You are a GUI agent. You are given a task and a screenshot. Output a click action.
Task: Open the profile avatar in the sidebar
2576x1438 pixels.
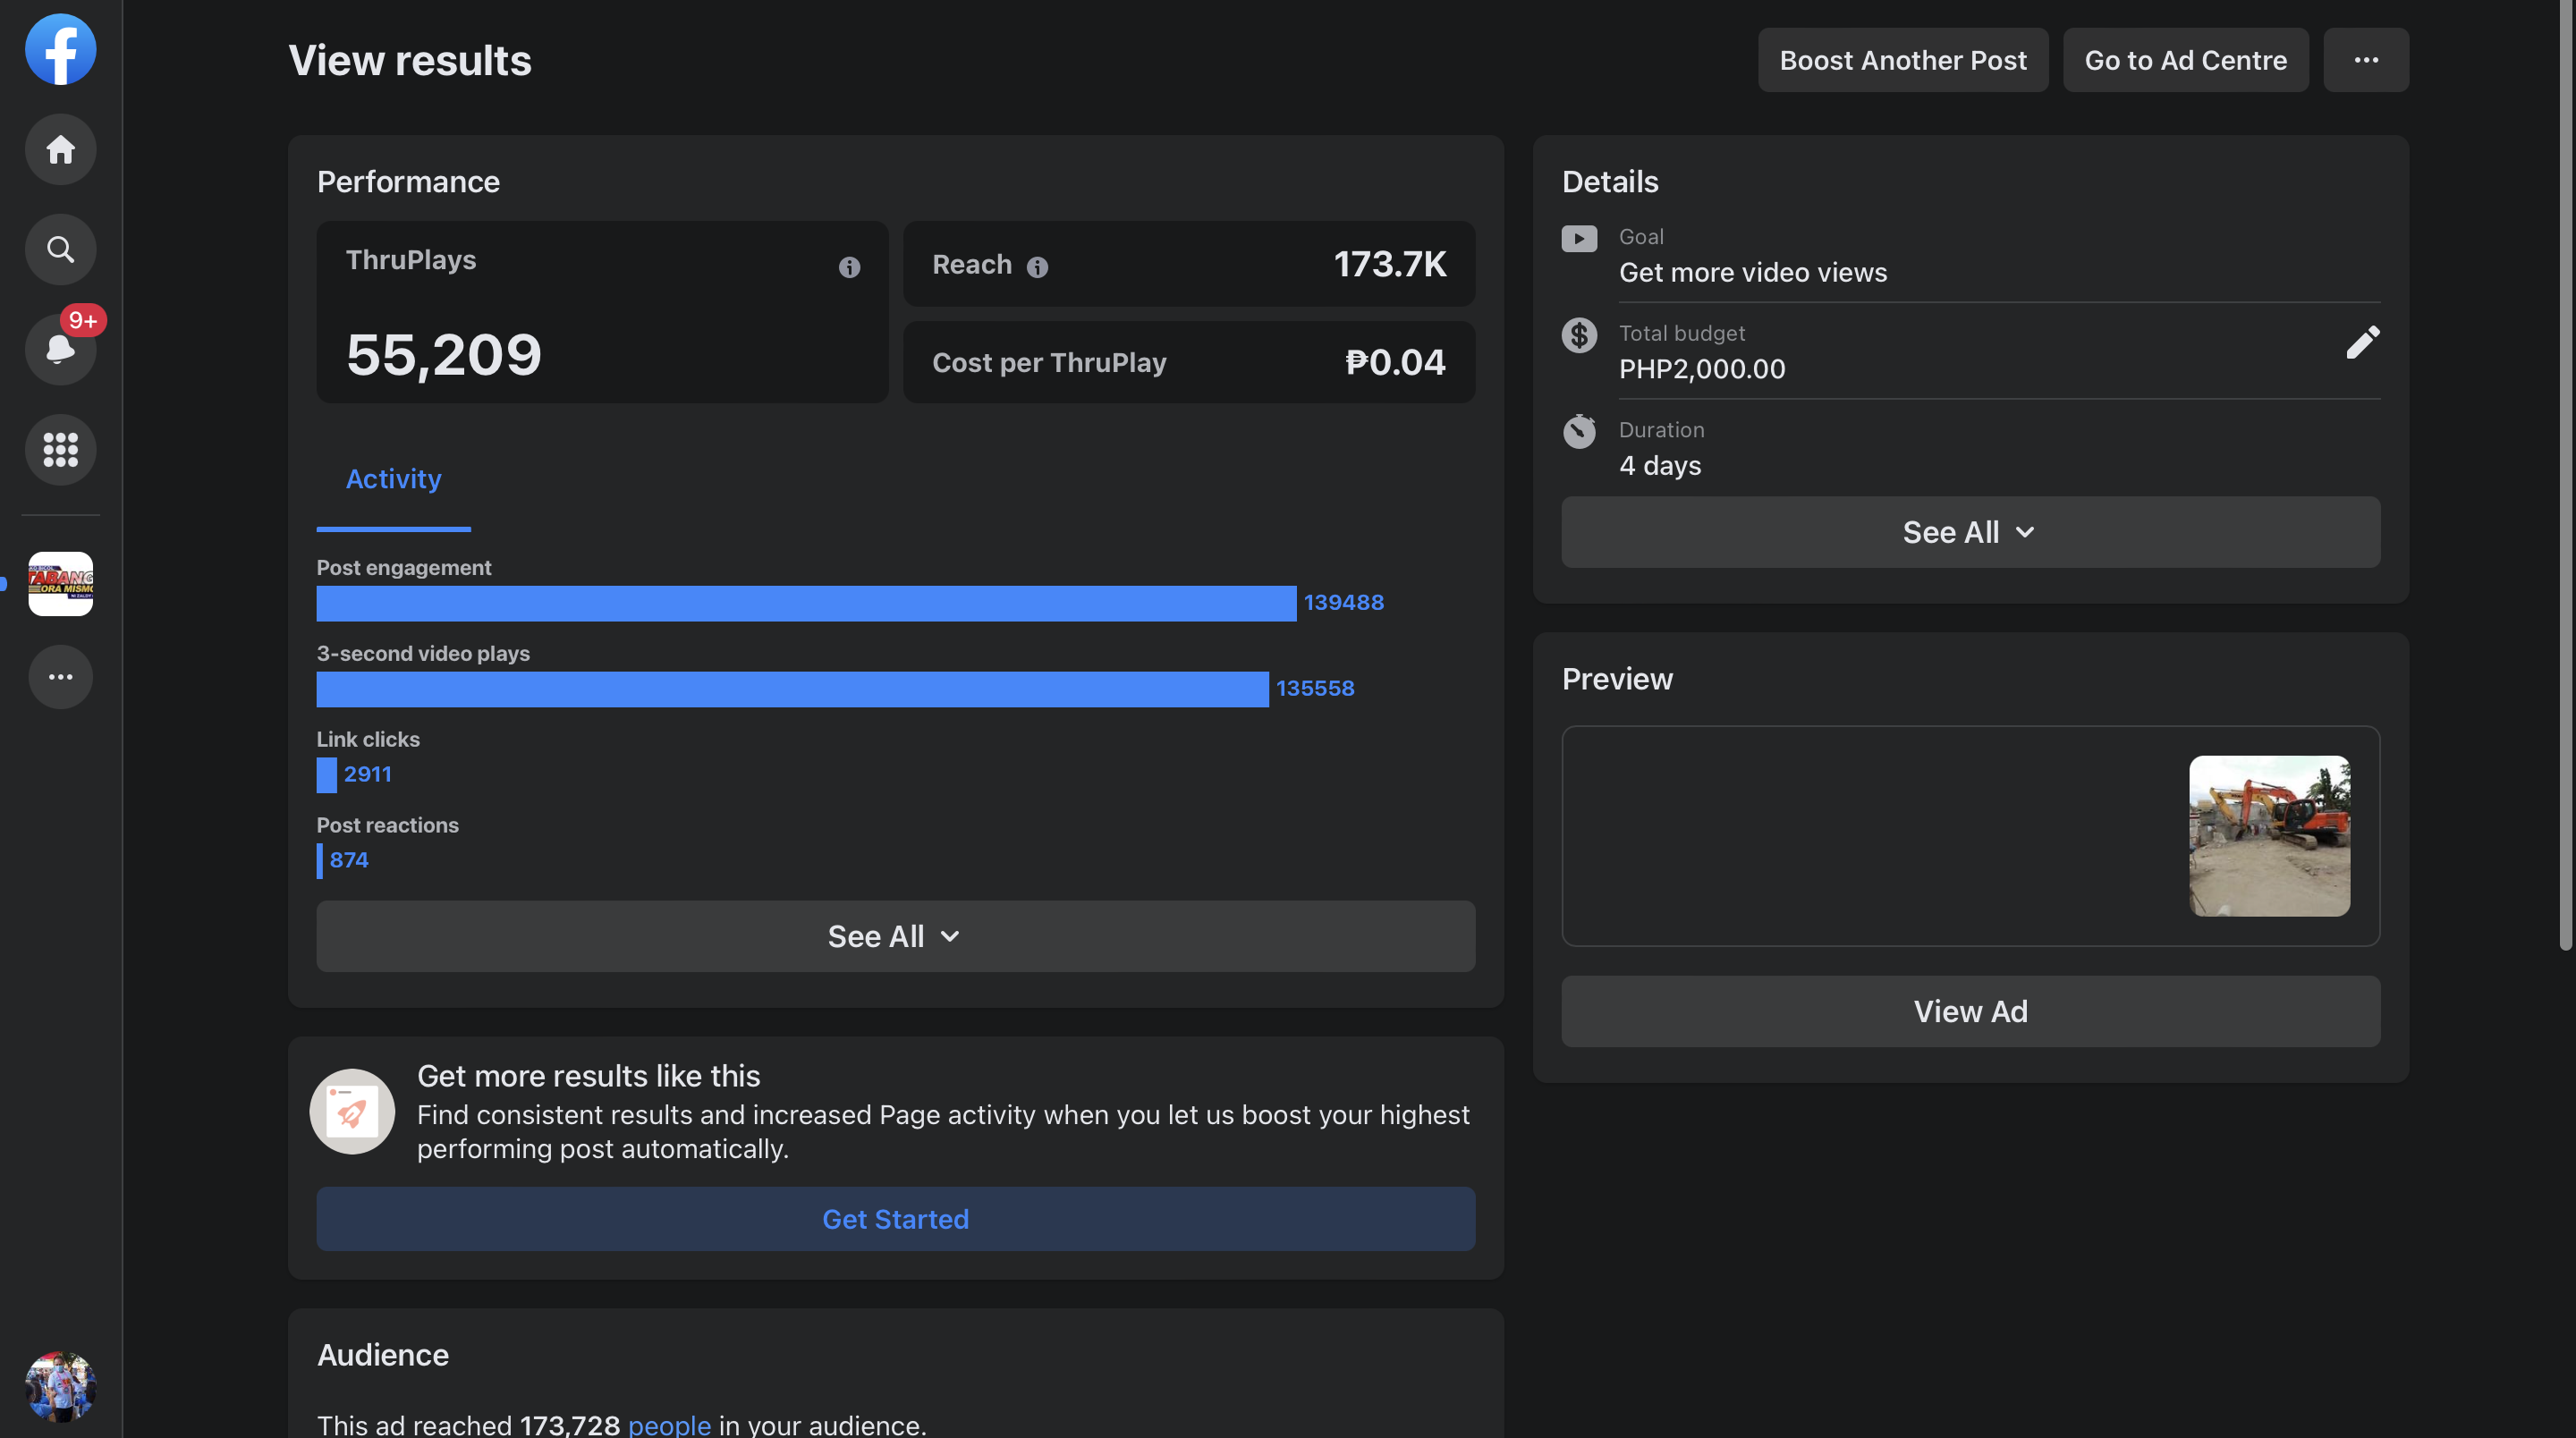pyautogui.click(x=60, y=1387)
